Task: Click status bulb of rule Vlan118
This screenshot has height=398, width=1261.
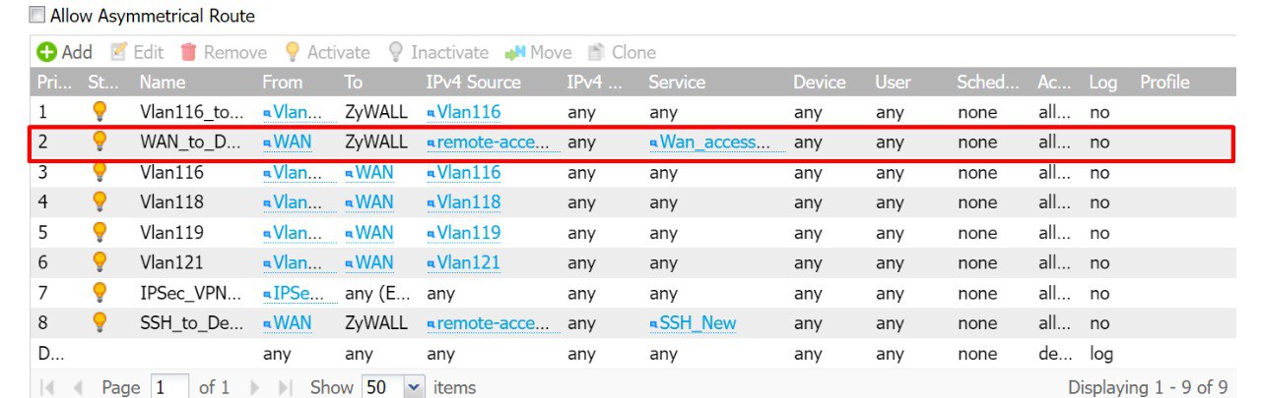Action: point(99,202)
